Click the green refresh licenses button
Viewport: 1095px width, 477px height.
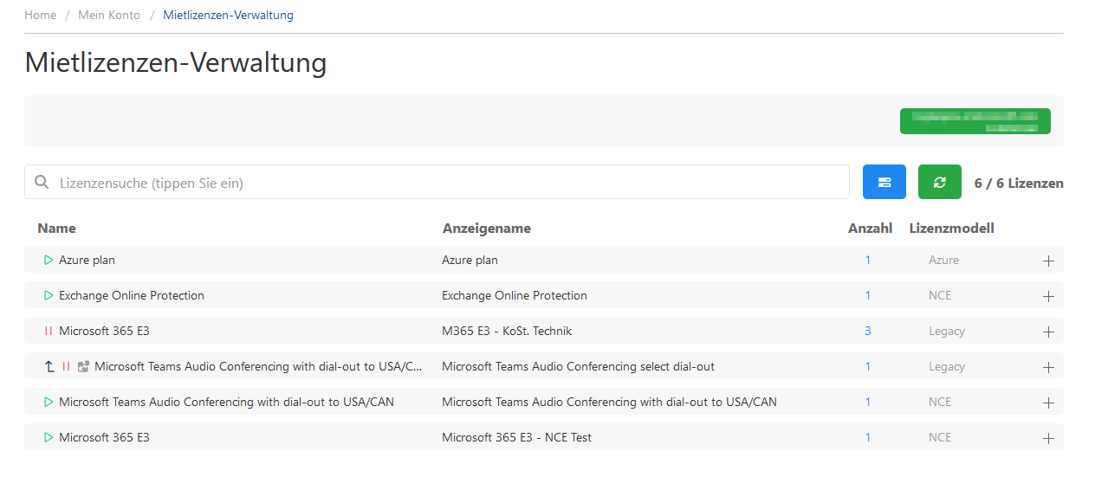(x=939, y=183)
